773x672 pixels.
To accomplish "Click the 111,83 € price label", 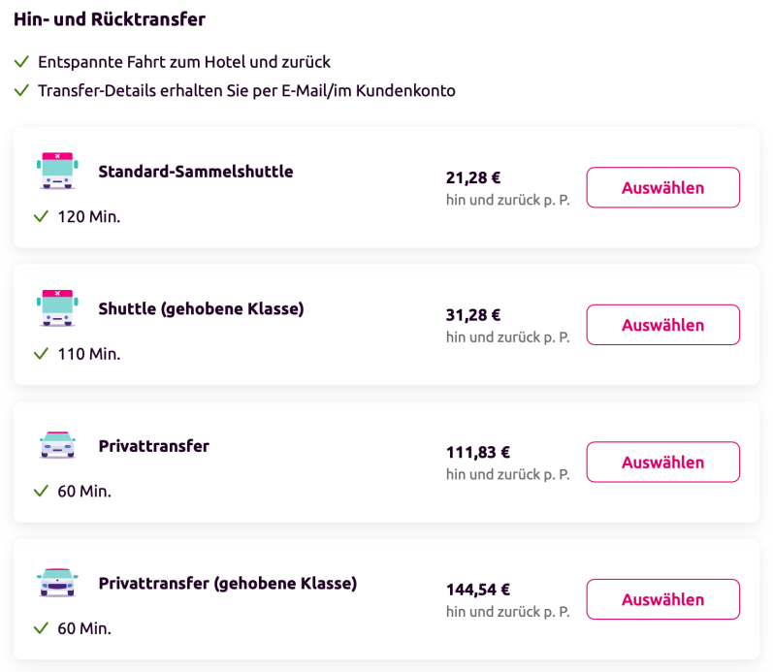I will (x=478, y=452).
